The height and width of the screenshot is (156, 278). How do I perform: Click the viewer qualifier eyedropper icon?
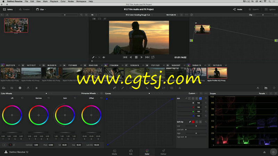[93, 57]
